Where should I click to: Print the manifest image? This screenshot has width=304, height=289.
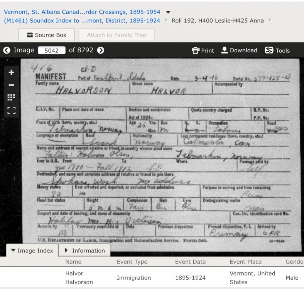click(x=203, y=50)
